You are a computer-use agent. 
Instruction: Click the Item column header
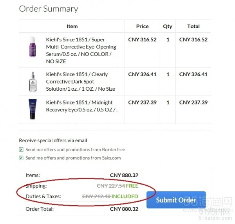(x=72, y=26)
